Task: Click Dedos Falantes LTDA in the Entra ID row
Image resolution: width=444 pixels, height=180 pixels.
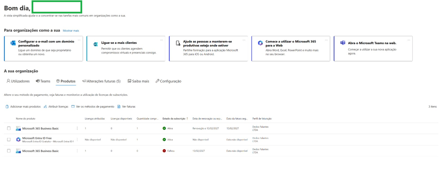Action: pos(261,140)
